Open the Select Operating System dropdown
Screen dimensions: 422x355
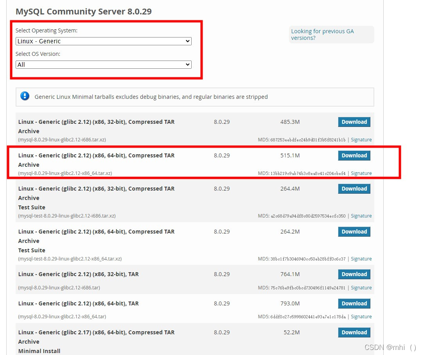(x=103, y=41)
